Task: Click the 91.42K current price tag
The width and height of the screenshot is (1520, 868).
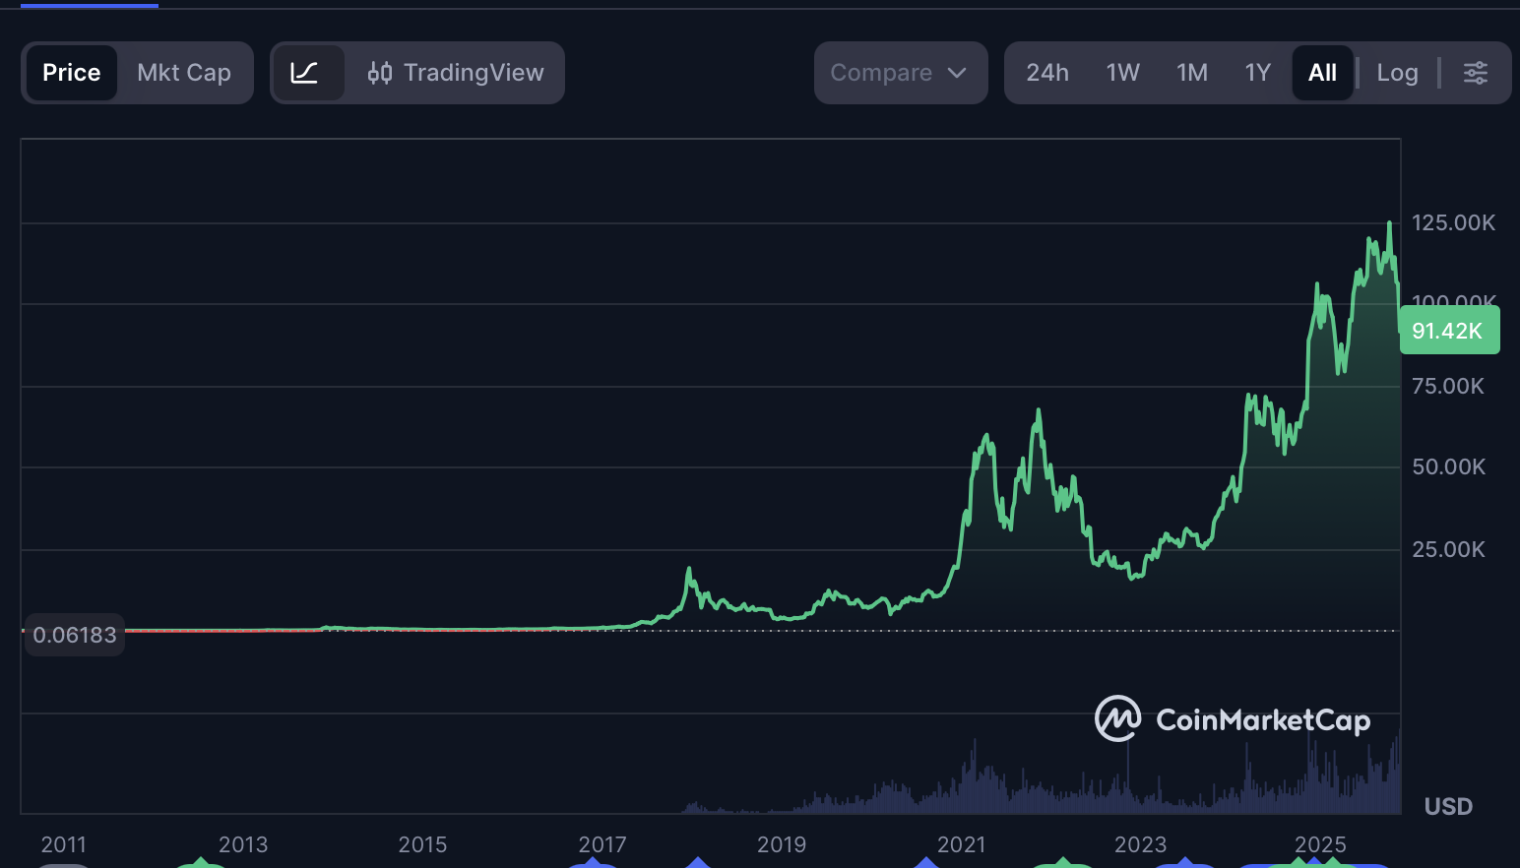Action: pyautogui.click(x=1449, y=331)
